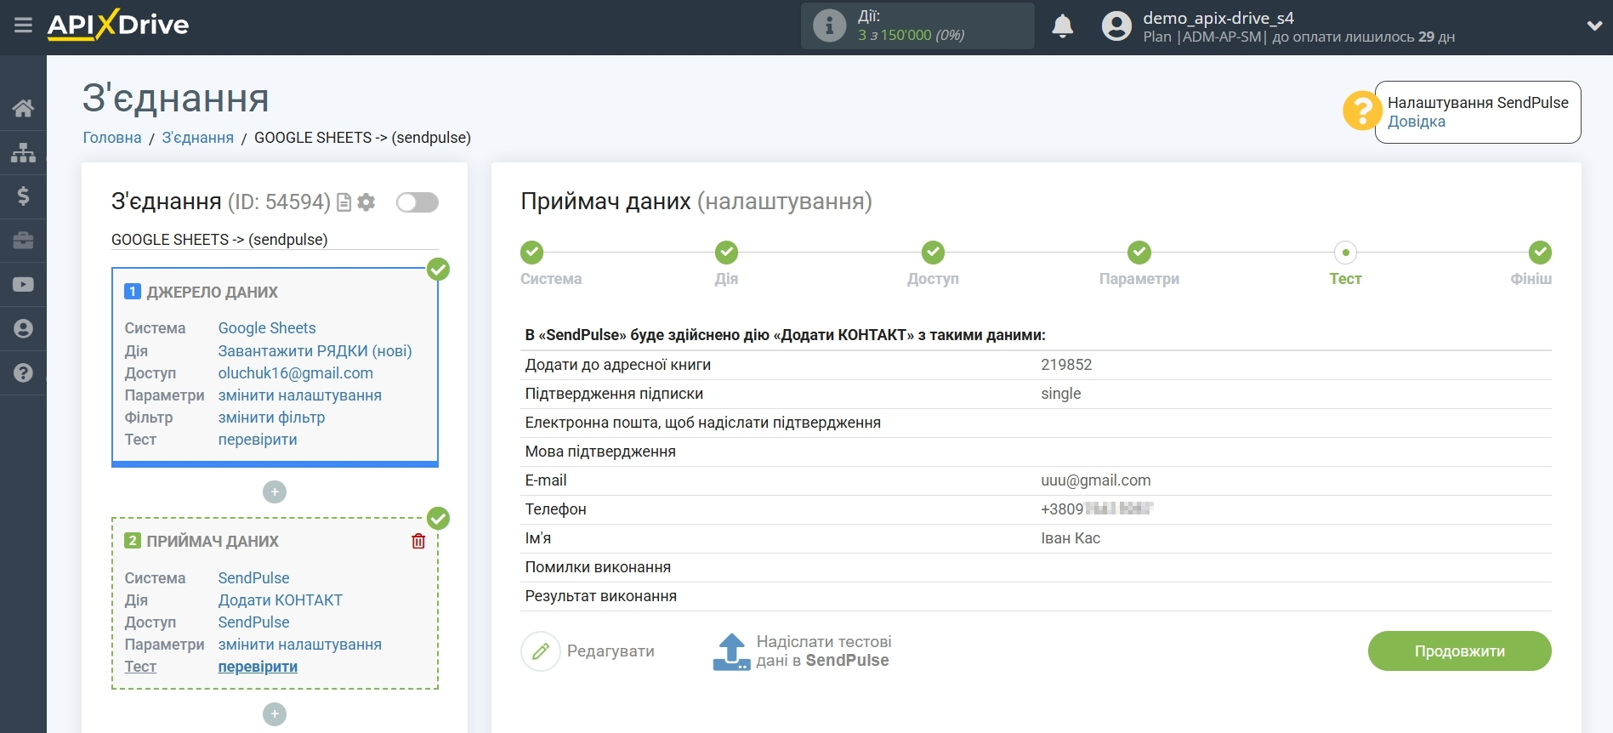Toggle the connection on/off switch
Viewport: 1613px width, 733px height.
pos(417,202)
